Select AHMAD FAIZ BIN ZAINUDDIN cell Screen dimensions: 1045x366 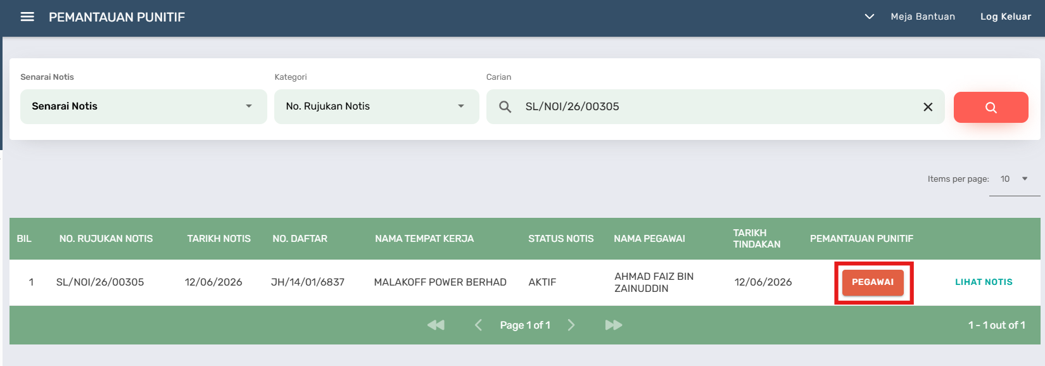click(654, 282)
